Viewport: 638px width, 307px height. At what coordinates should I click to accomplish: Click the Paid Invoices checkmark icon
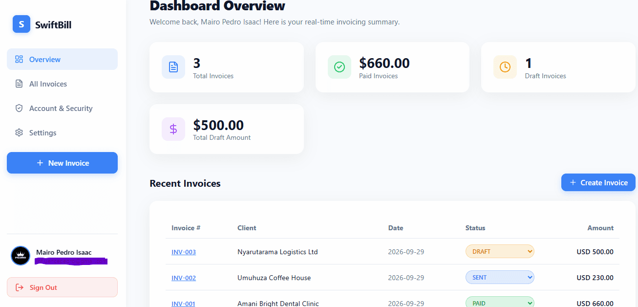[x=340, y=67]
